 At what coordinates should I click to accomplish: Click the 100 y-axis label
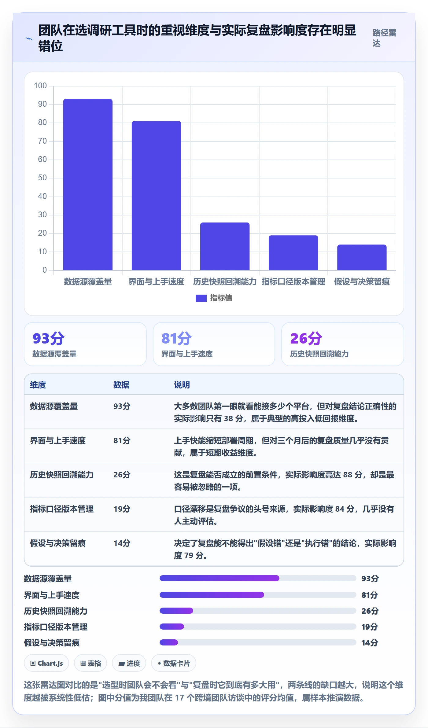(x=40, y=86)
